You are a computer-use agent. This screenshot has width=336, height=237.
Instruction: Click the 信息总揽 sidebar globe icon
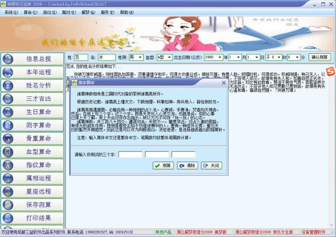click(8, 59)
